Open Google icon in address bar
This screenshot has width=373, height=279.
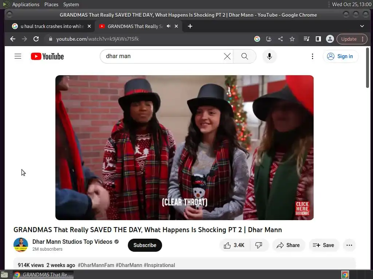coord(257,39)
